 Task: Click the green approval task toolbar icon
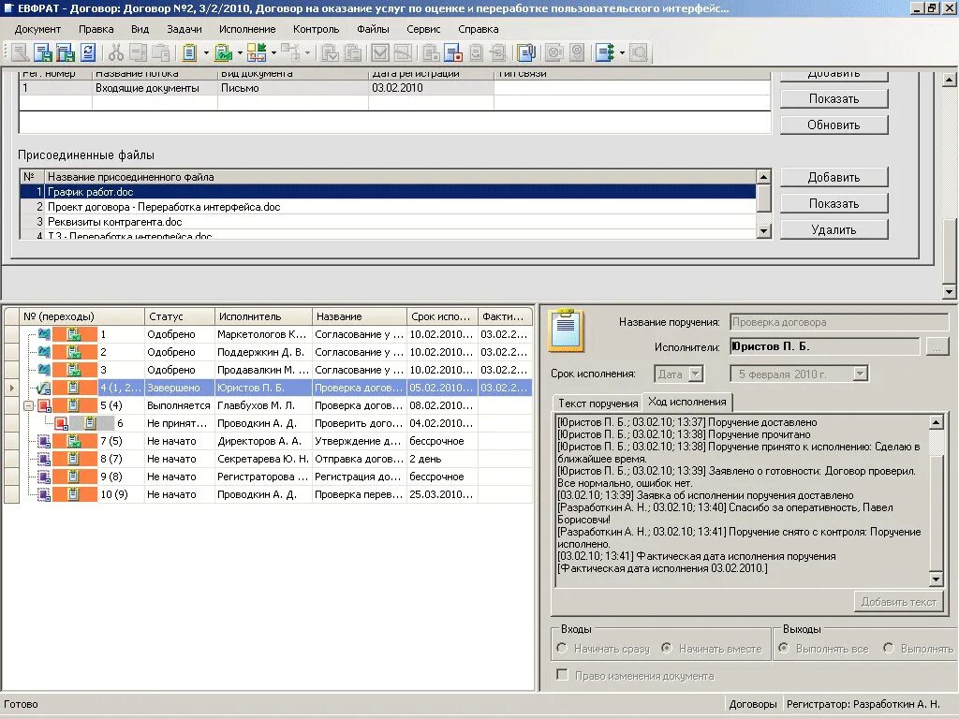click(223, 53)
